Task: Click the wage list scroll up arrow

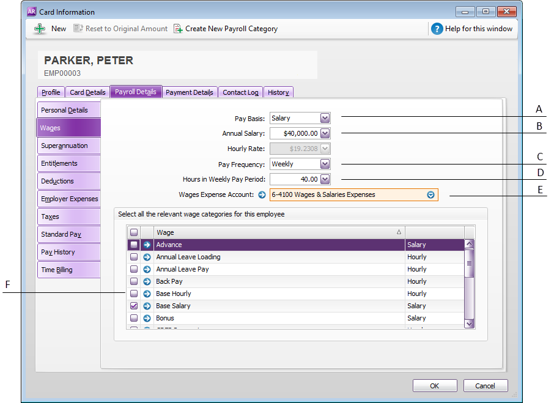Action: (x=469, y=244)
